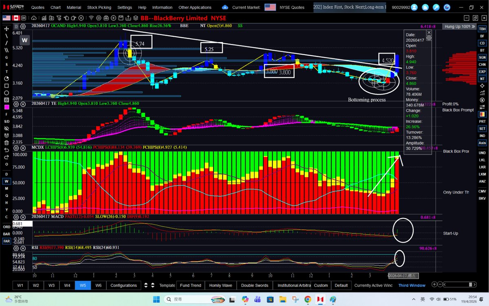489x306 pixels.
Task: Click the template up-down stepper arrows
Action: pos(153,285)
